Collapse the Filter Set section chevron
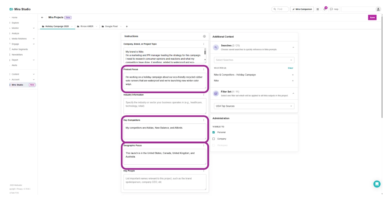 click(x=293, y=93)
